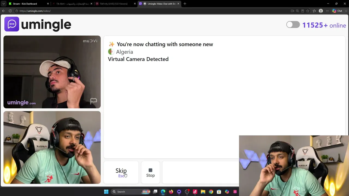Open the purple circular app on taskbar
The width and height of the screenshot is (349, 196).
(x=179, y=192)
